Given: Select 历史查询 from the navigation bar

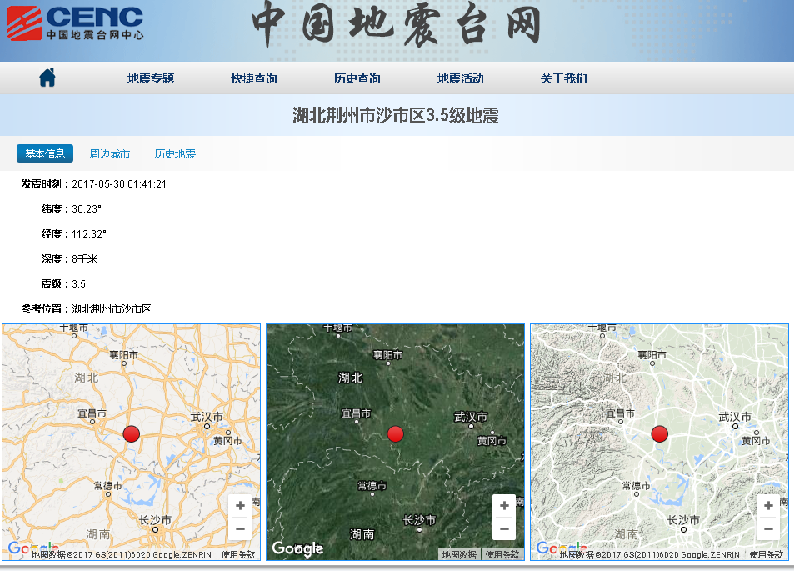Looking at the screenshot, I should (x=356, y=78).
